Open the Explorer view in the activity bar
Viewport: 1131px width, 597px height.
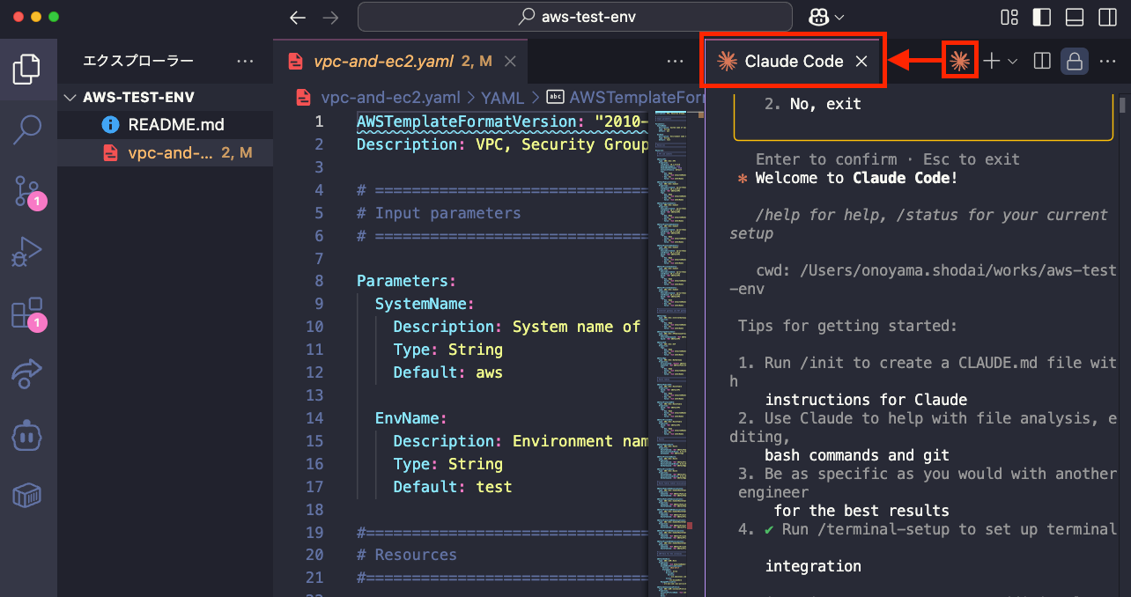coord(27,70)
